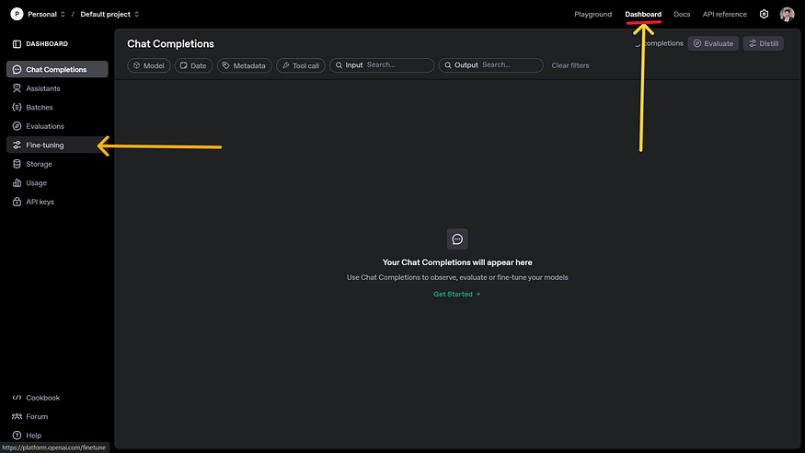The height and width of the screenshot is (453, 805).
Task: Open Batches in the sidebar
Action: 57,108
